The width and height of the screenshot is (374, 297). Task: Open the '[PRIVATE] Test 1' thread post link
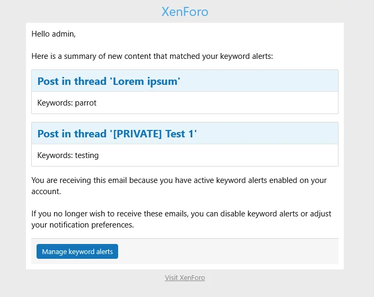(x=117, y=134)
